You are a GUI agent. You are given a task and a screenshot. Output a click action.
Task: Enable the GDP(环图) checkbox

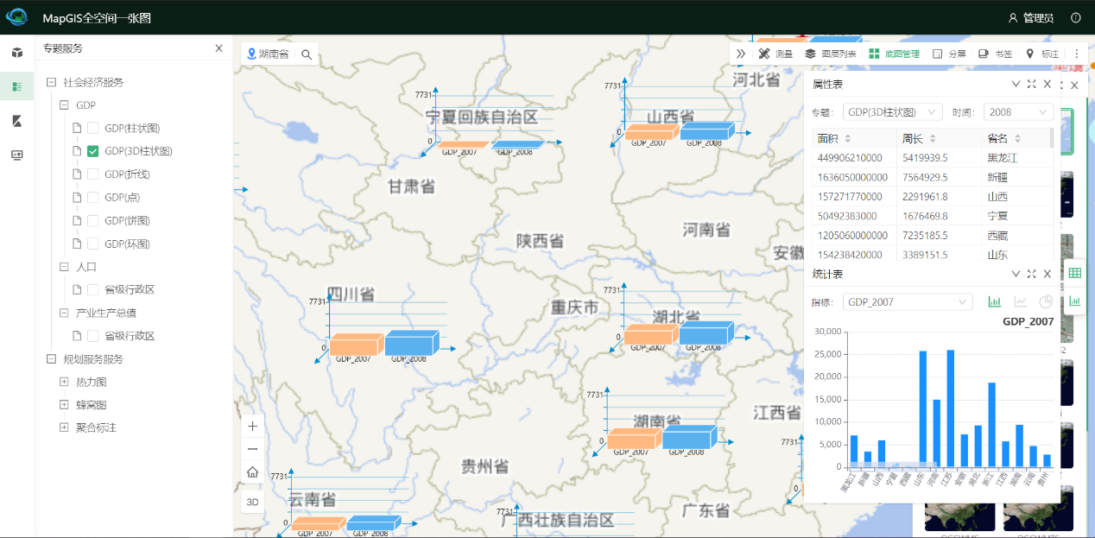93,244
